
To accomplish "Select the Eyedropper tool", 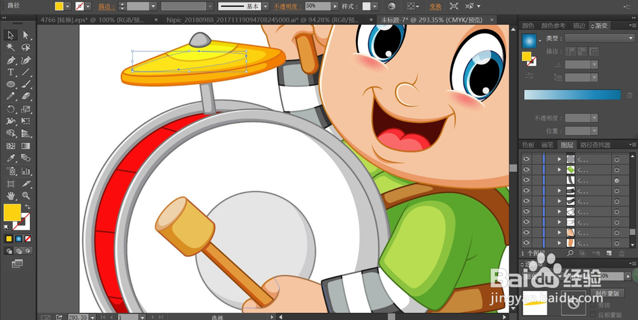I will (x=11, y=157).
